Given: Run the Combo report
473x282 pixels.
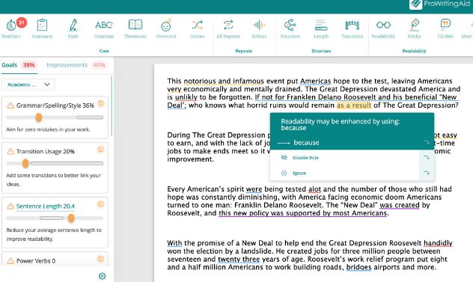Looking at the screenshot, I should point(197,29).
